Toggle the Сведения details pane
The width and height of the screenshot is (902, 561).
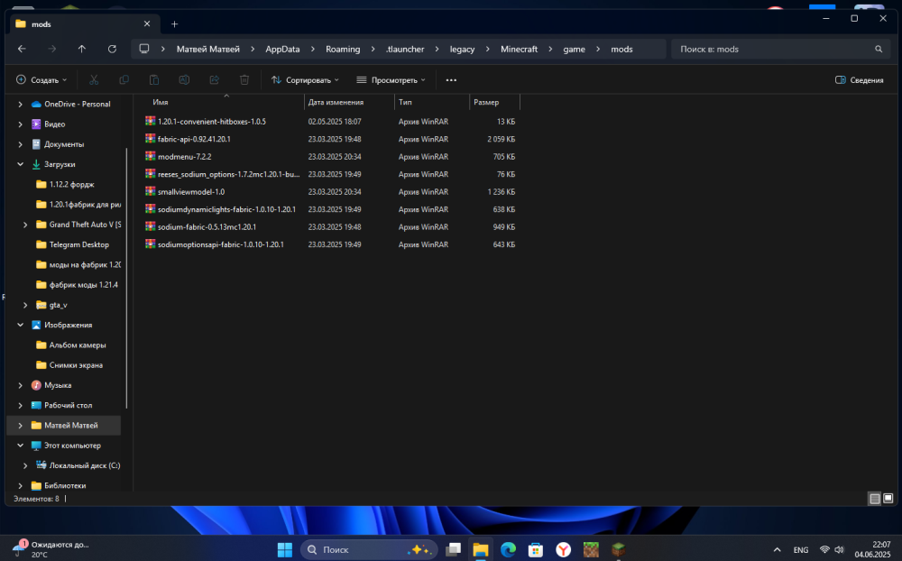point(859,80)
